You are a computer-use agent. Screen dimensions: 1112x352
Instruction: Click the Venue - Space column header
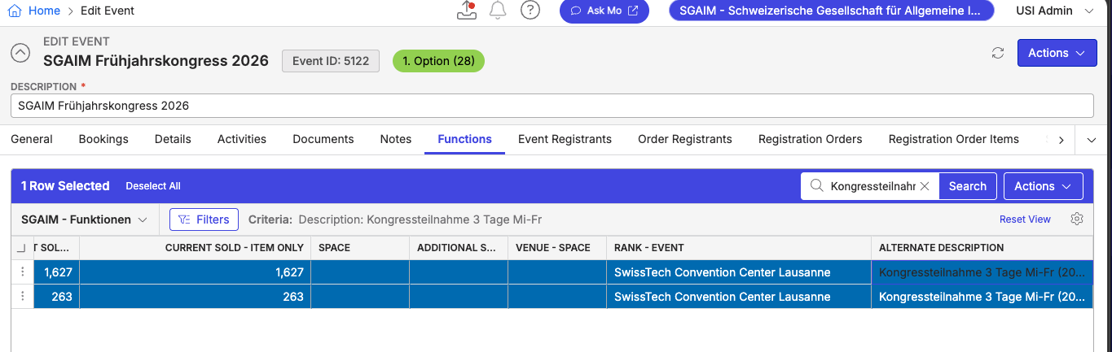click(x=557, y=248)
